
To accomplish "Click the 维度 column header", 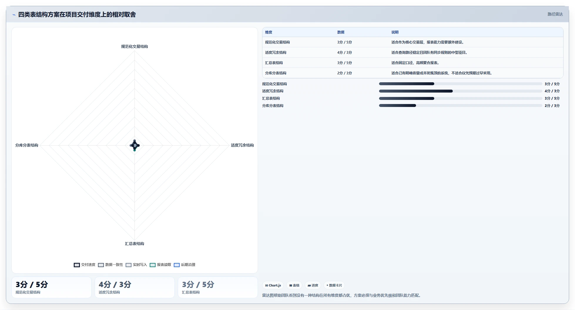I will coord(269,32).
